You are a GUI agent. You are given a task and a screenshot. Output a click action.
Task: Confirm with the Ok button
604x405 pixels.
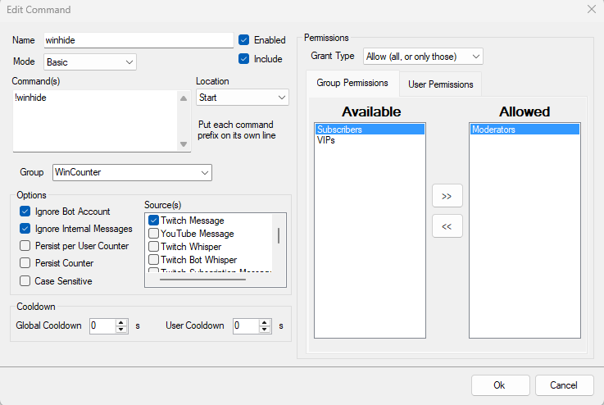(x=500, y=385)
